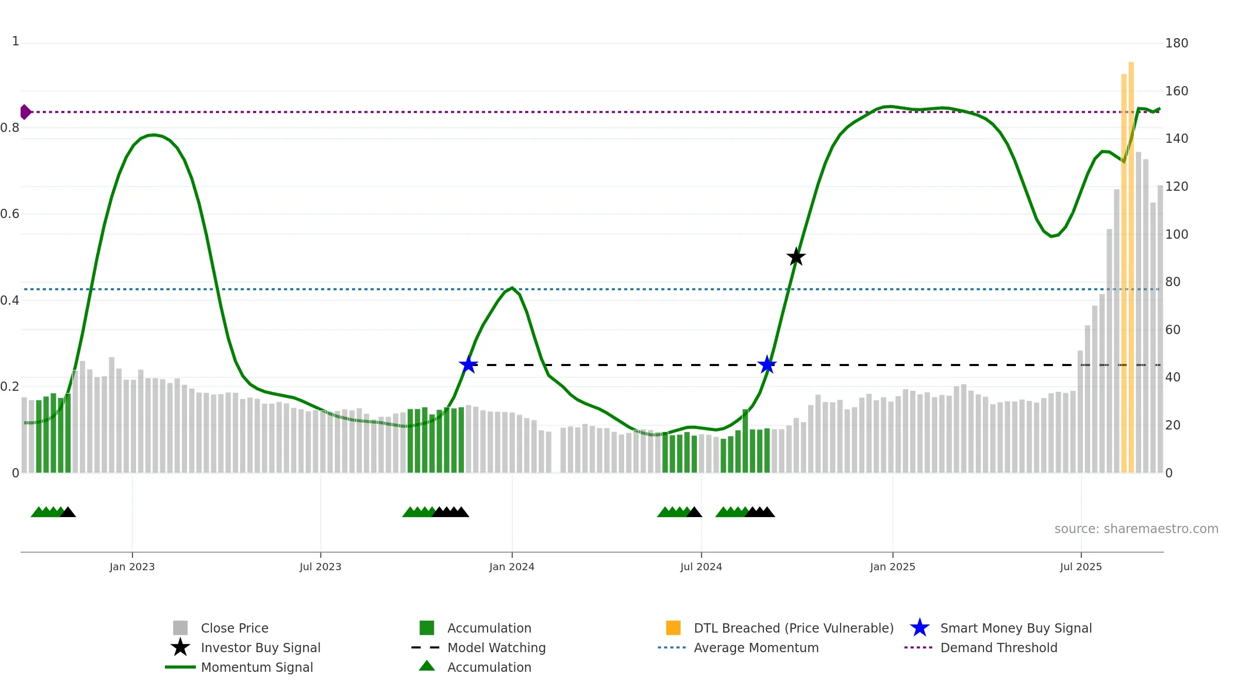Toggle DTL Breached (Price Vulnerable) legend entry
Screen dimensions: 1237x696
pyautogui.click(x=780, y=628)
